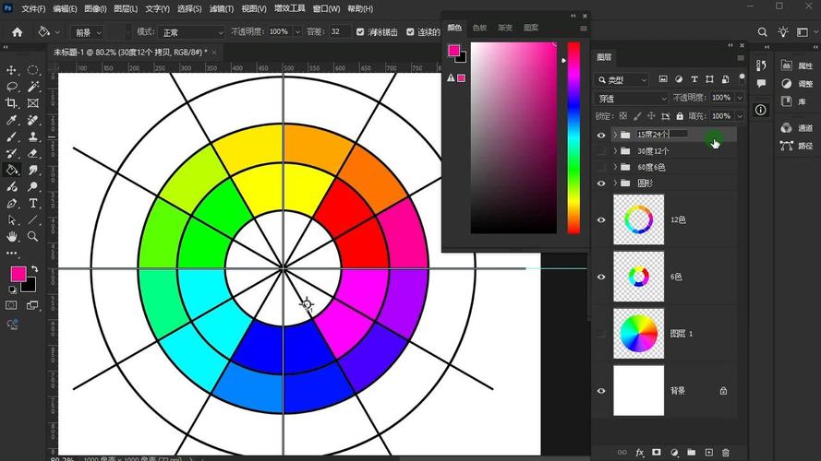
Task: Select the Crop tool
Action: 11,103
